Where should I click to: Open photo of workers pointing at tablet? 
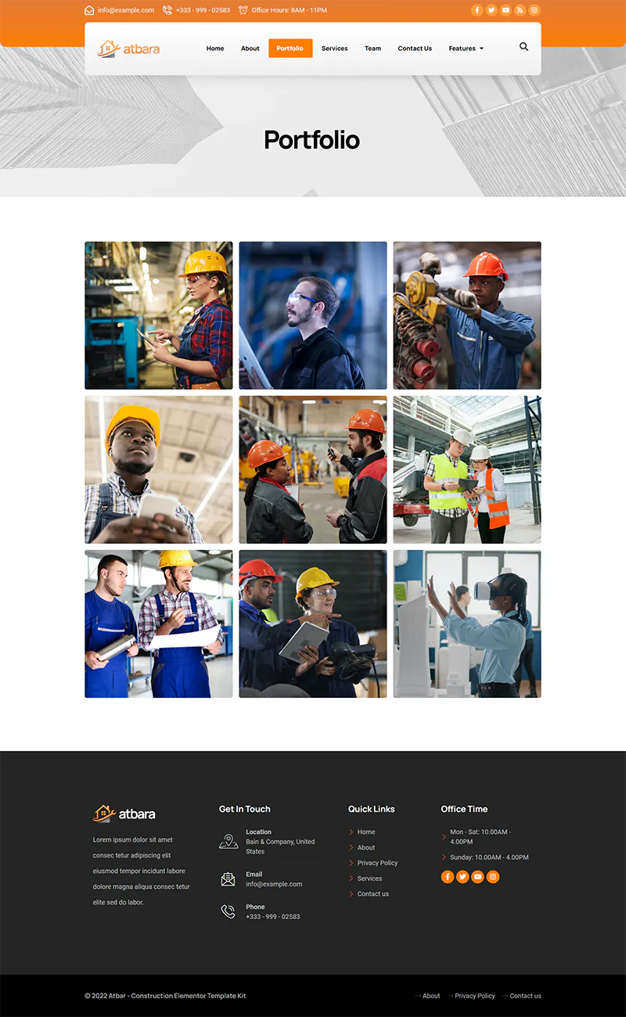click(x=313, y=623)
